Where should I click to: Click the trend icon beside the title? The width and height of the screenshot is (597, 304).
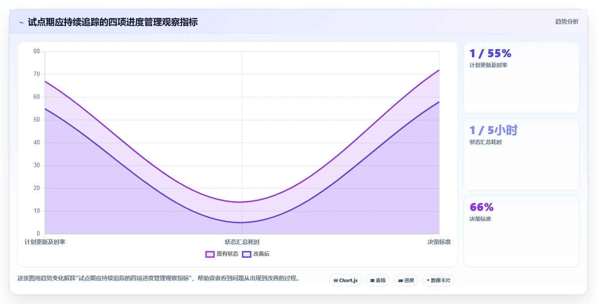click(21, 22)
